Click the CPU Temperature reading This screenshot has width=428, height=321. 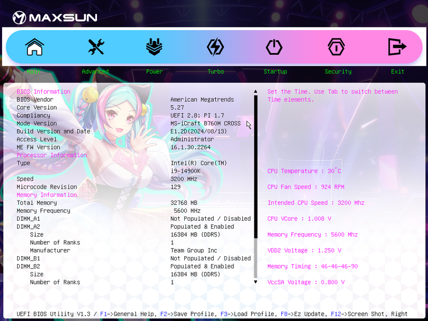(304, 171)
